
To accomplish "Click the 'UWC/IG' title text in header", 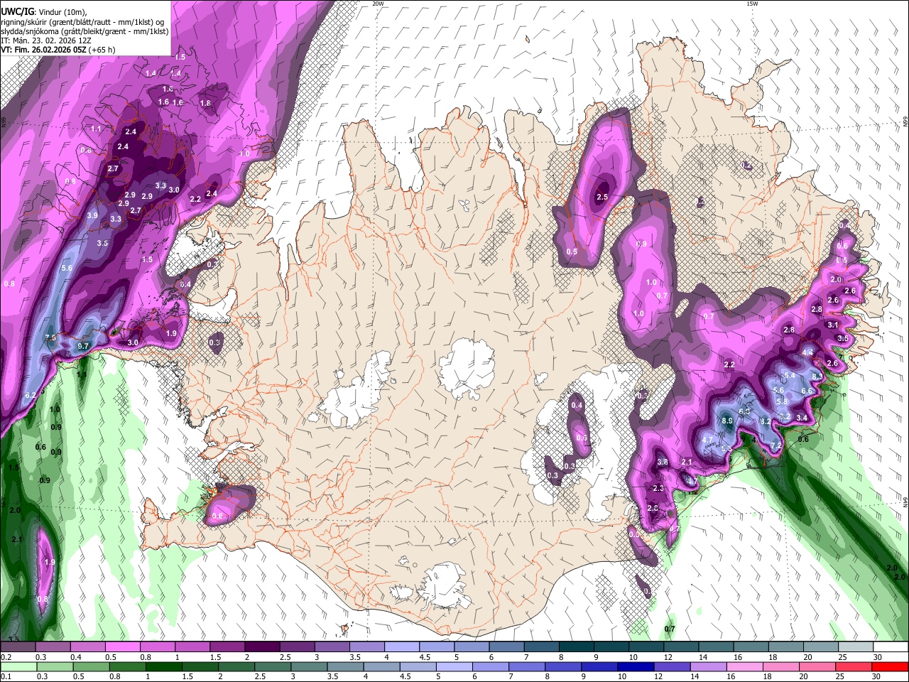I will [17, 12].
